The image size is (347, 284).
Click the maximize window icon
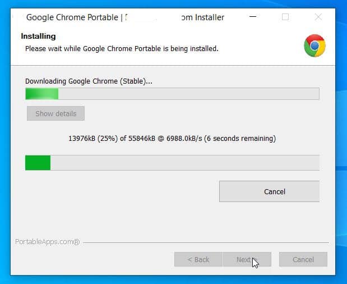point(285,17)
